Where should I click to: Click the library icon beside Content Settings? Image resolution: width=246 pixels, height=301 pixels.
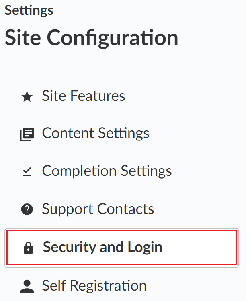[x=27, y=134]
